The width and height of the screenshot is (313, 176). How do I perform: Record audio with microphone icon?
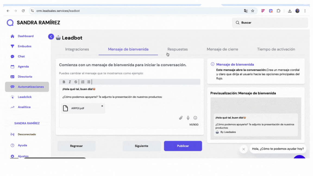coord(188,118)
